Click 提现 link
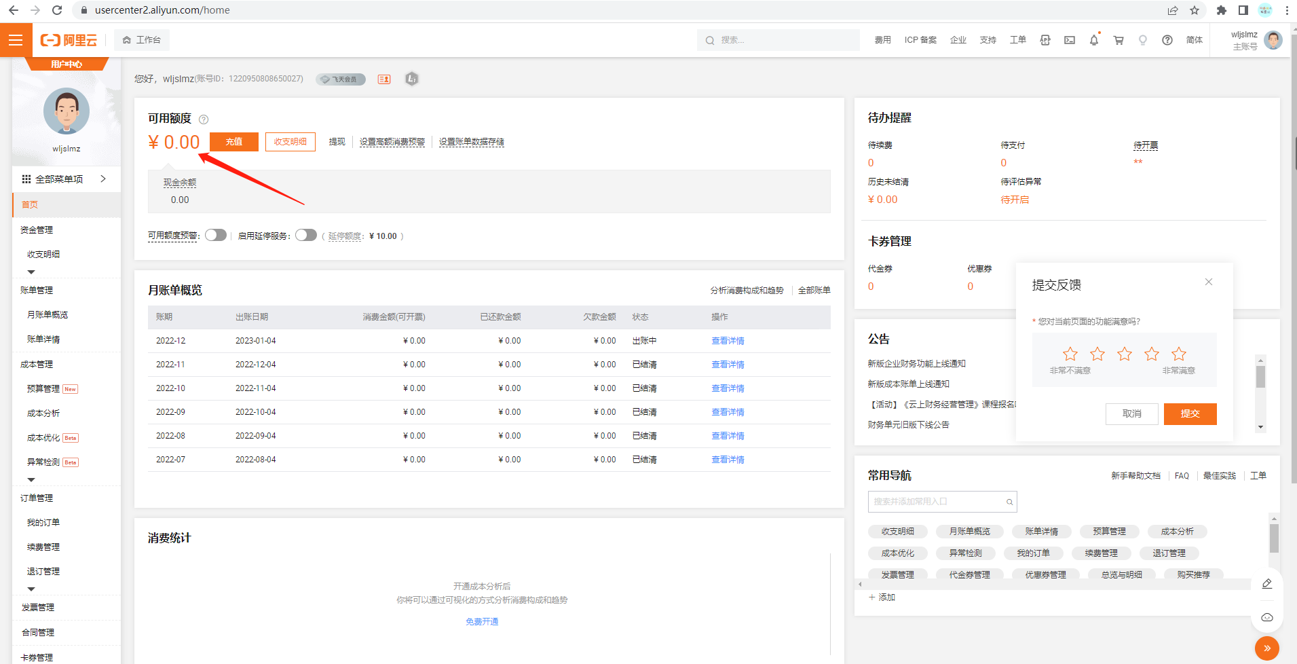Viewport: 1297px width, 664px height. (x=337, y=142)
